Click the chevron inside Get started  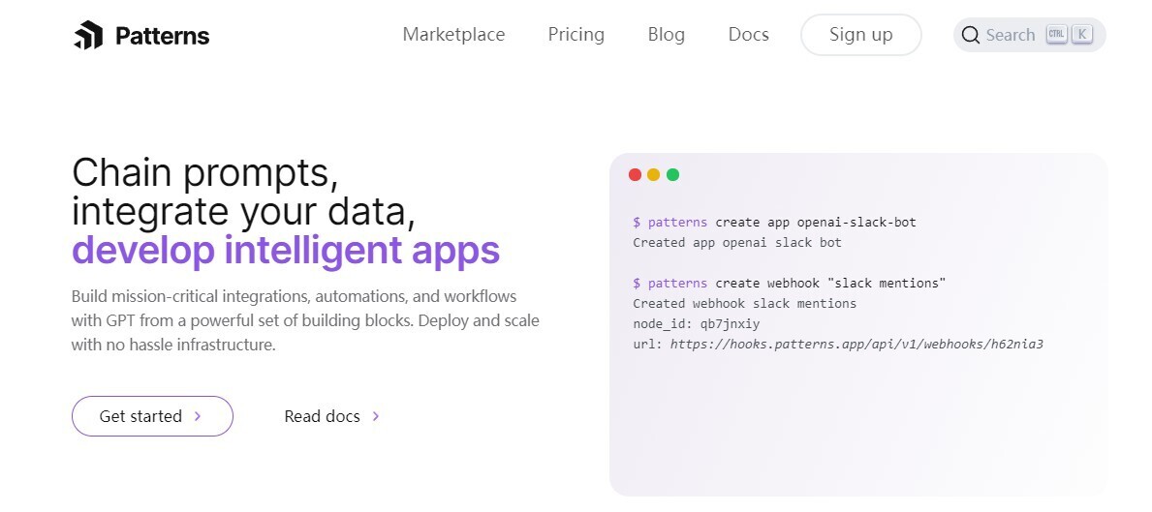[x=198, y=416]
